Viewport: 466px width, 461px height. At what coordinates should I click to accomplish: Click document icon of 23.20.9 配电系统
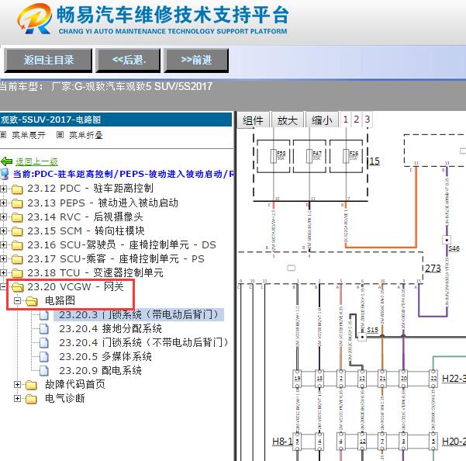[x=44, y=370]
